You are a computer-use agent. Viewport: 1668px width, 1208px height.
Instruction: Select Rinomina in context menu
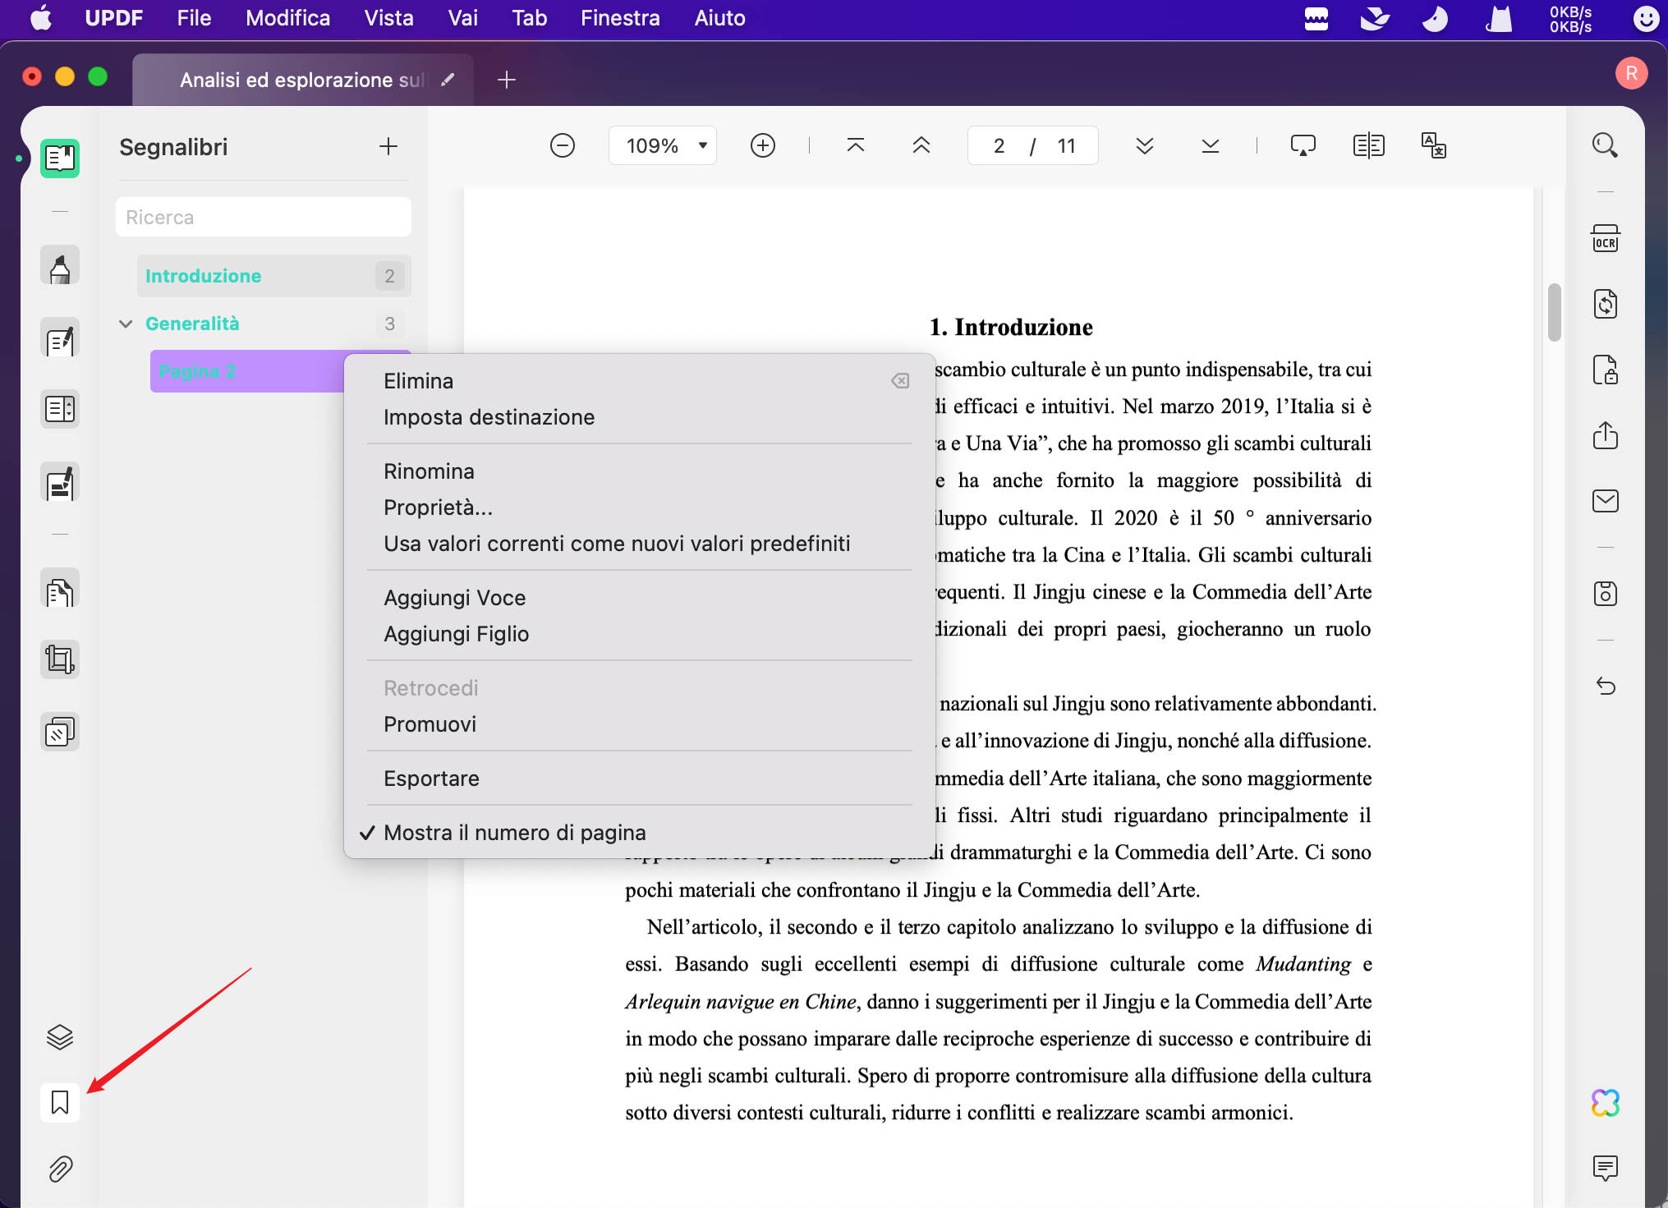tap(429, 471)
